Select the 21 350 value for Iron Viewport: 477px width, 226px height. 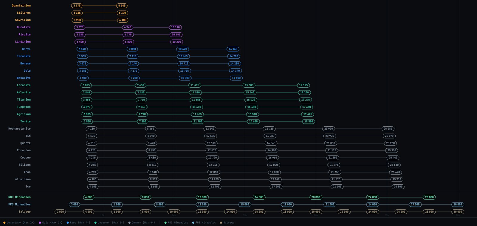click(335, 172)
